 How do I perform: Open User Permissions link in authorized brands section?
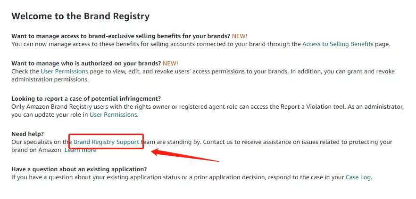click(x=64, y=72)
